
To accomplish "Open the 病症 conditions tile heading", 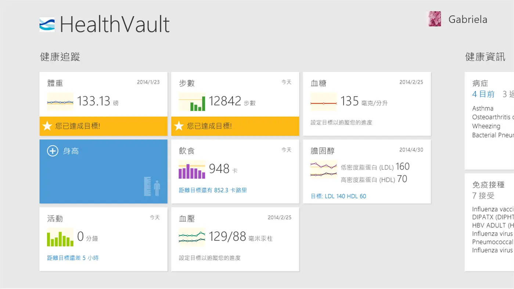I will pyautogui.click(x=480, y=83).
